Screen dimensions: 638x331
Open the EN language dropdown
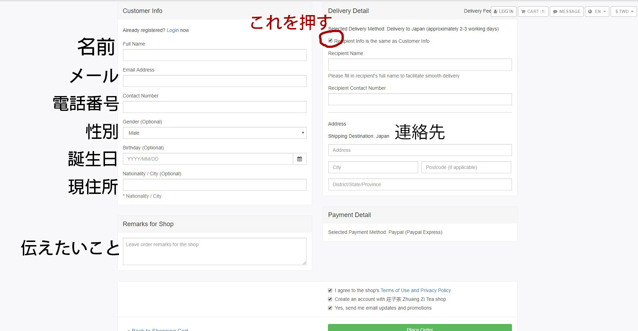597,12
